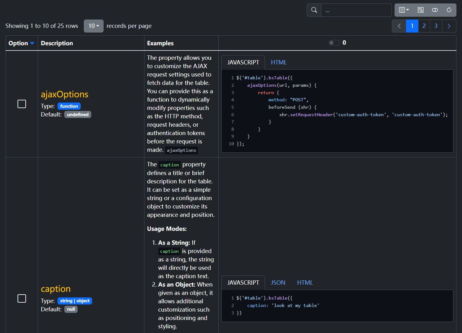
Task: Click the search magnifier icon
Action: tap(314, 10)
